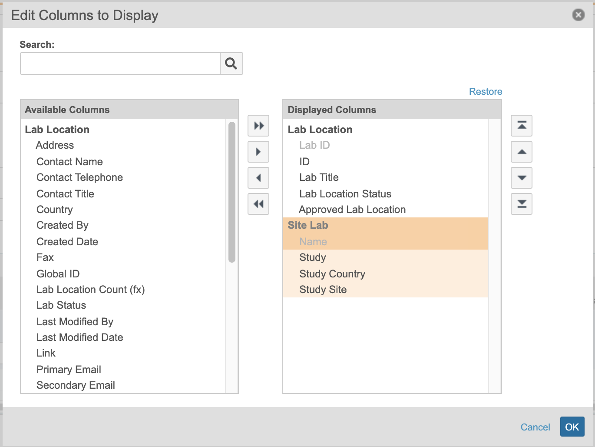Move selected column up one position
Screen dimensions: 595x447
pos(522,152)
